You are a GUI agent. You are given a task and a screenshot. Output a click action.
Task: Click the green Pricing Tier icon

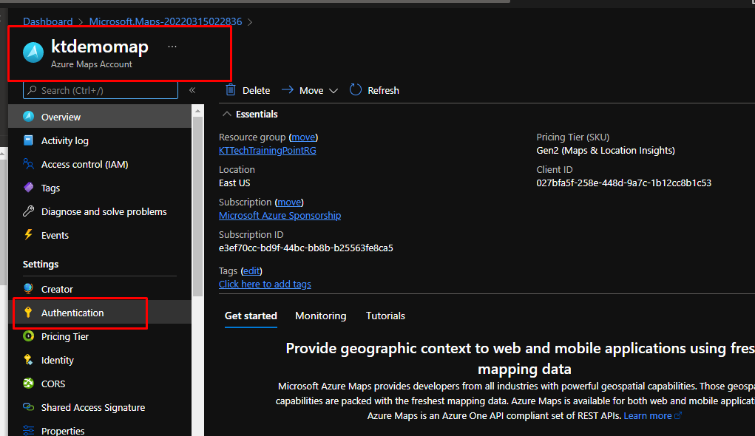(x=28, y=336)
